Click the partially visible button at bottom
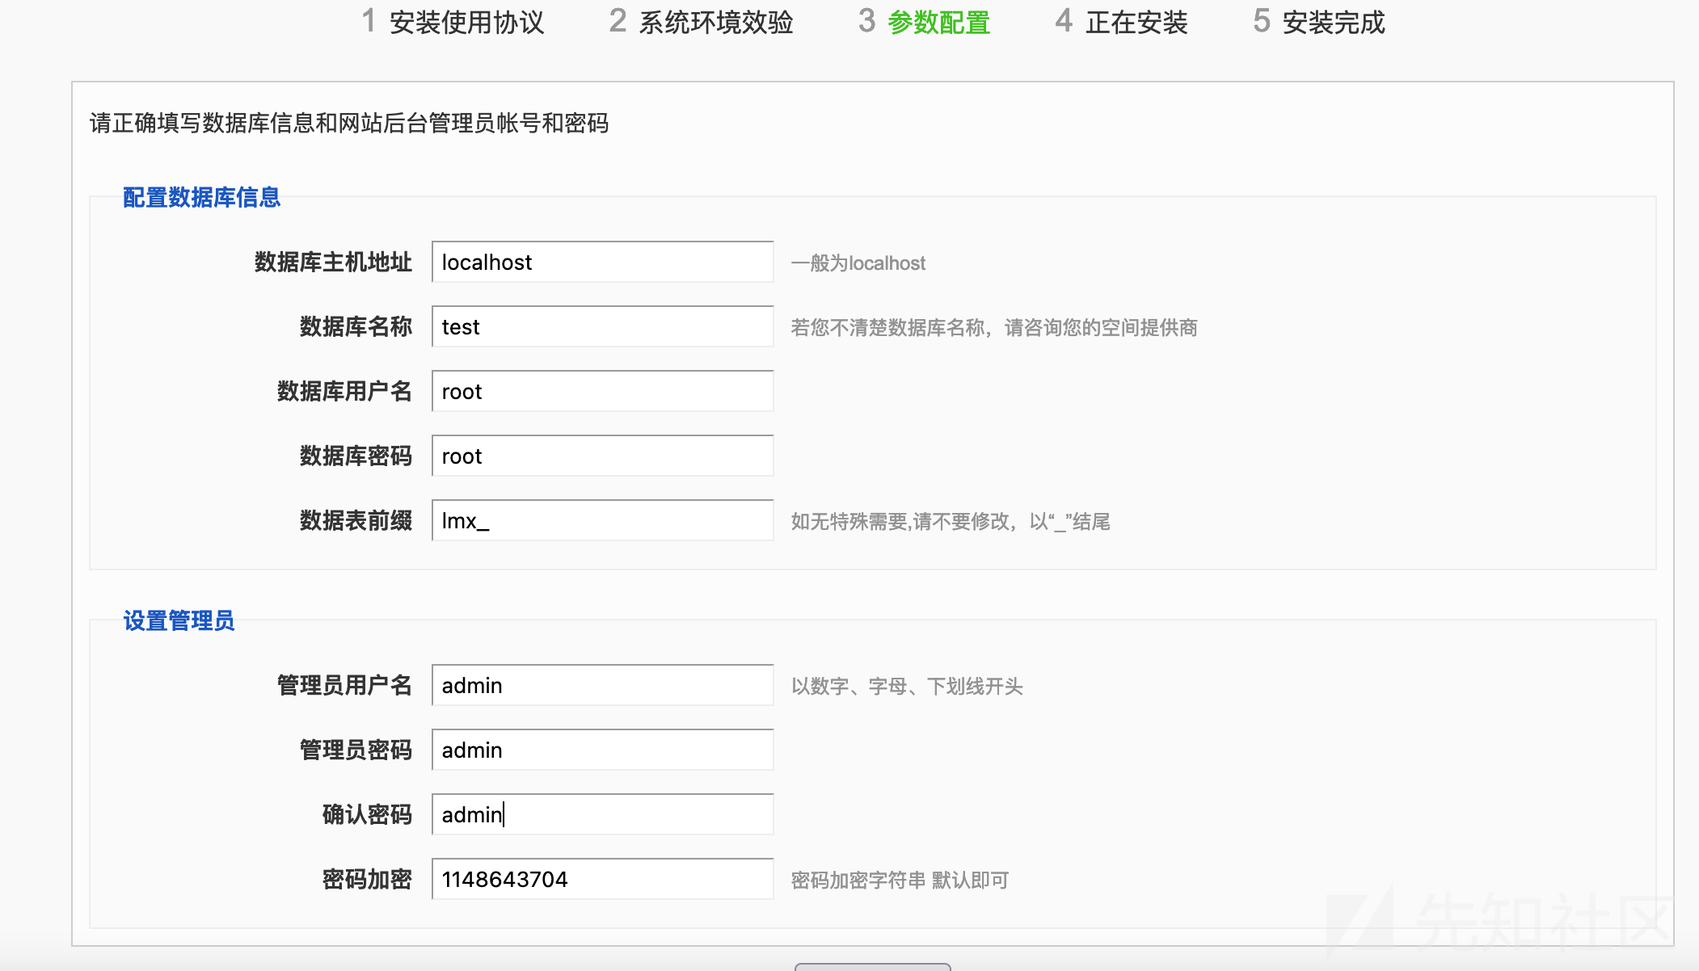Screen dimensions: 1699x971 (872, 966)
